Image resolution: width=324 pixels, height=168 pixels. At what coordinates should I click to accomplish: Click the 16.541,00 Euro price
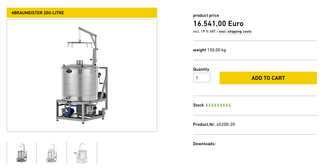218,23
